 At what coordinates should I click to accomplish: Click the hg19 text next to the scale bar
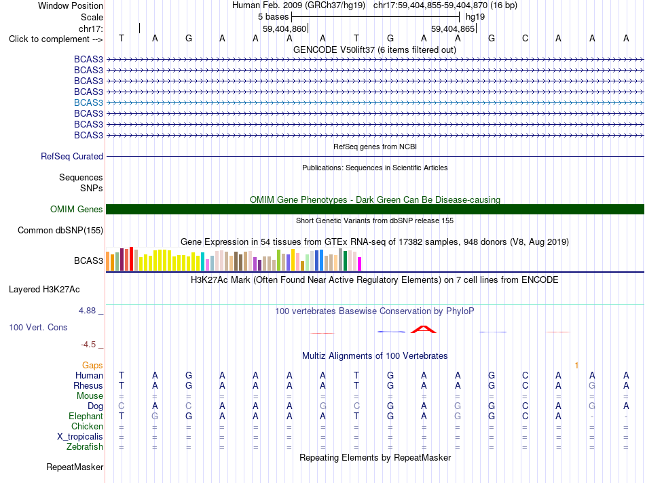[x=475, y=17]
